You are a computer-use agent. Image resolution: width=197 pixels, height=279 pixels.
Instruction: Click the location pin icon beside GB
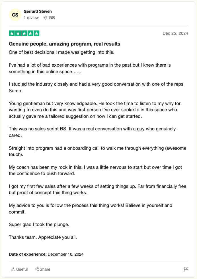45,18
